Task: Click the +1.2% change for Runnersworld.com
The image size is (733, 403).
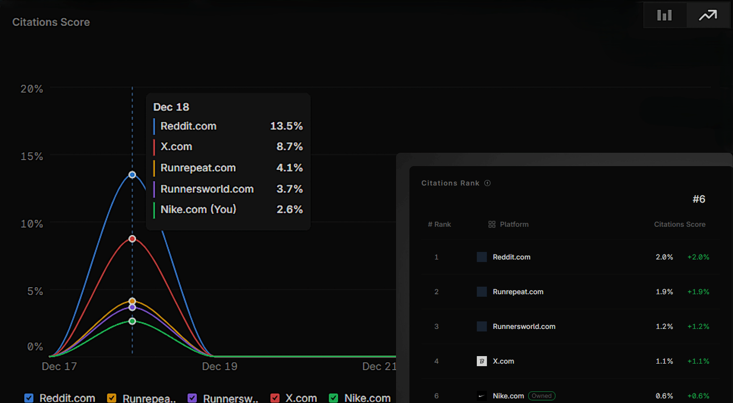Action: (x=698, y=326)
